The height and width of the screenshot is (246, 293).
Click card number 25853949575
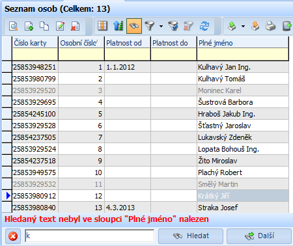coord(35,172)
